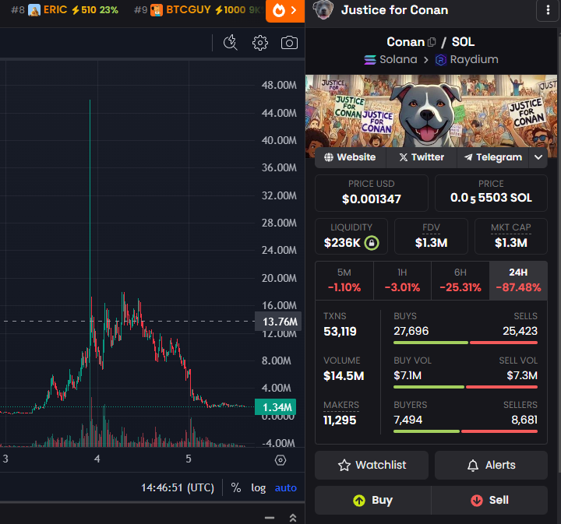
Task: Click the TXNS 53,119 value
Action: (340, 332)
